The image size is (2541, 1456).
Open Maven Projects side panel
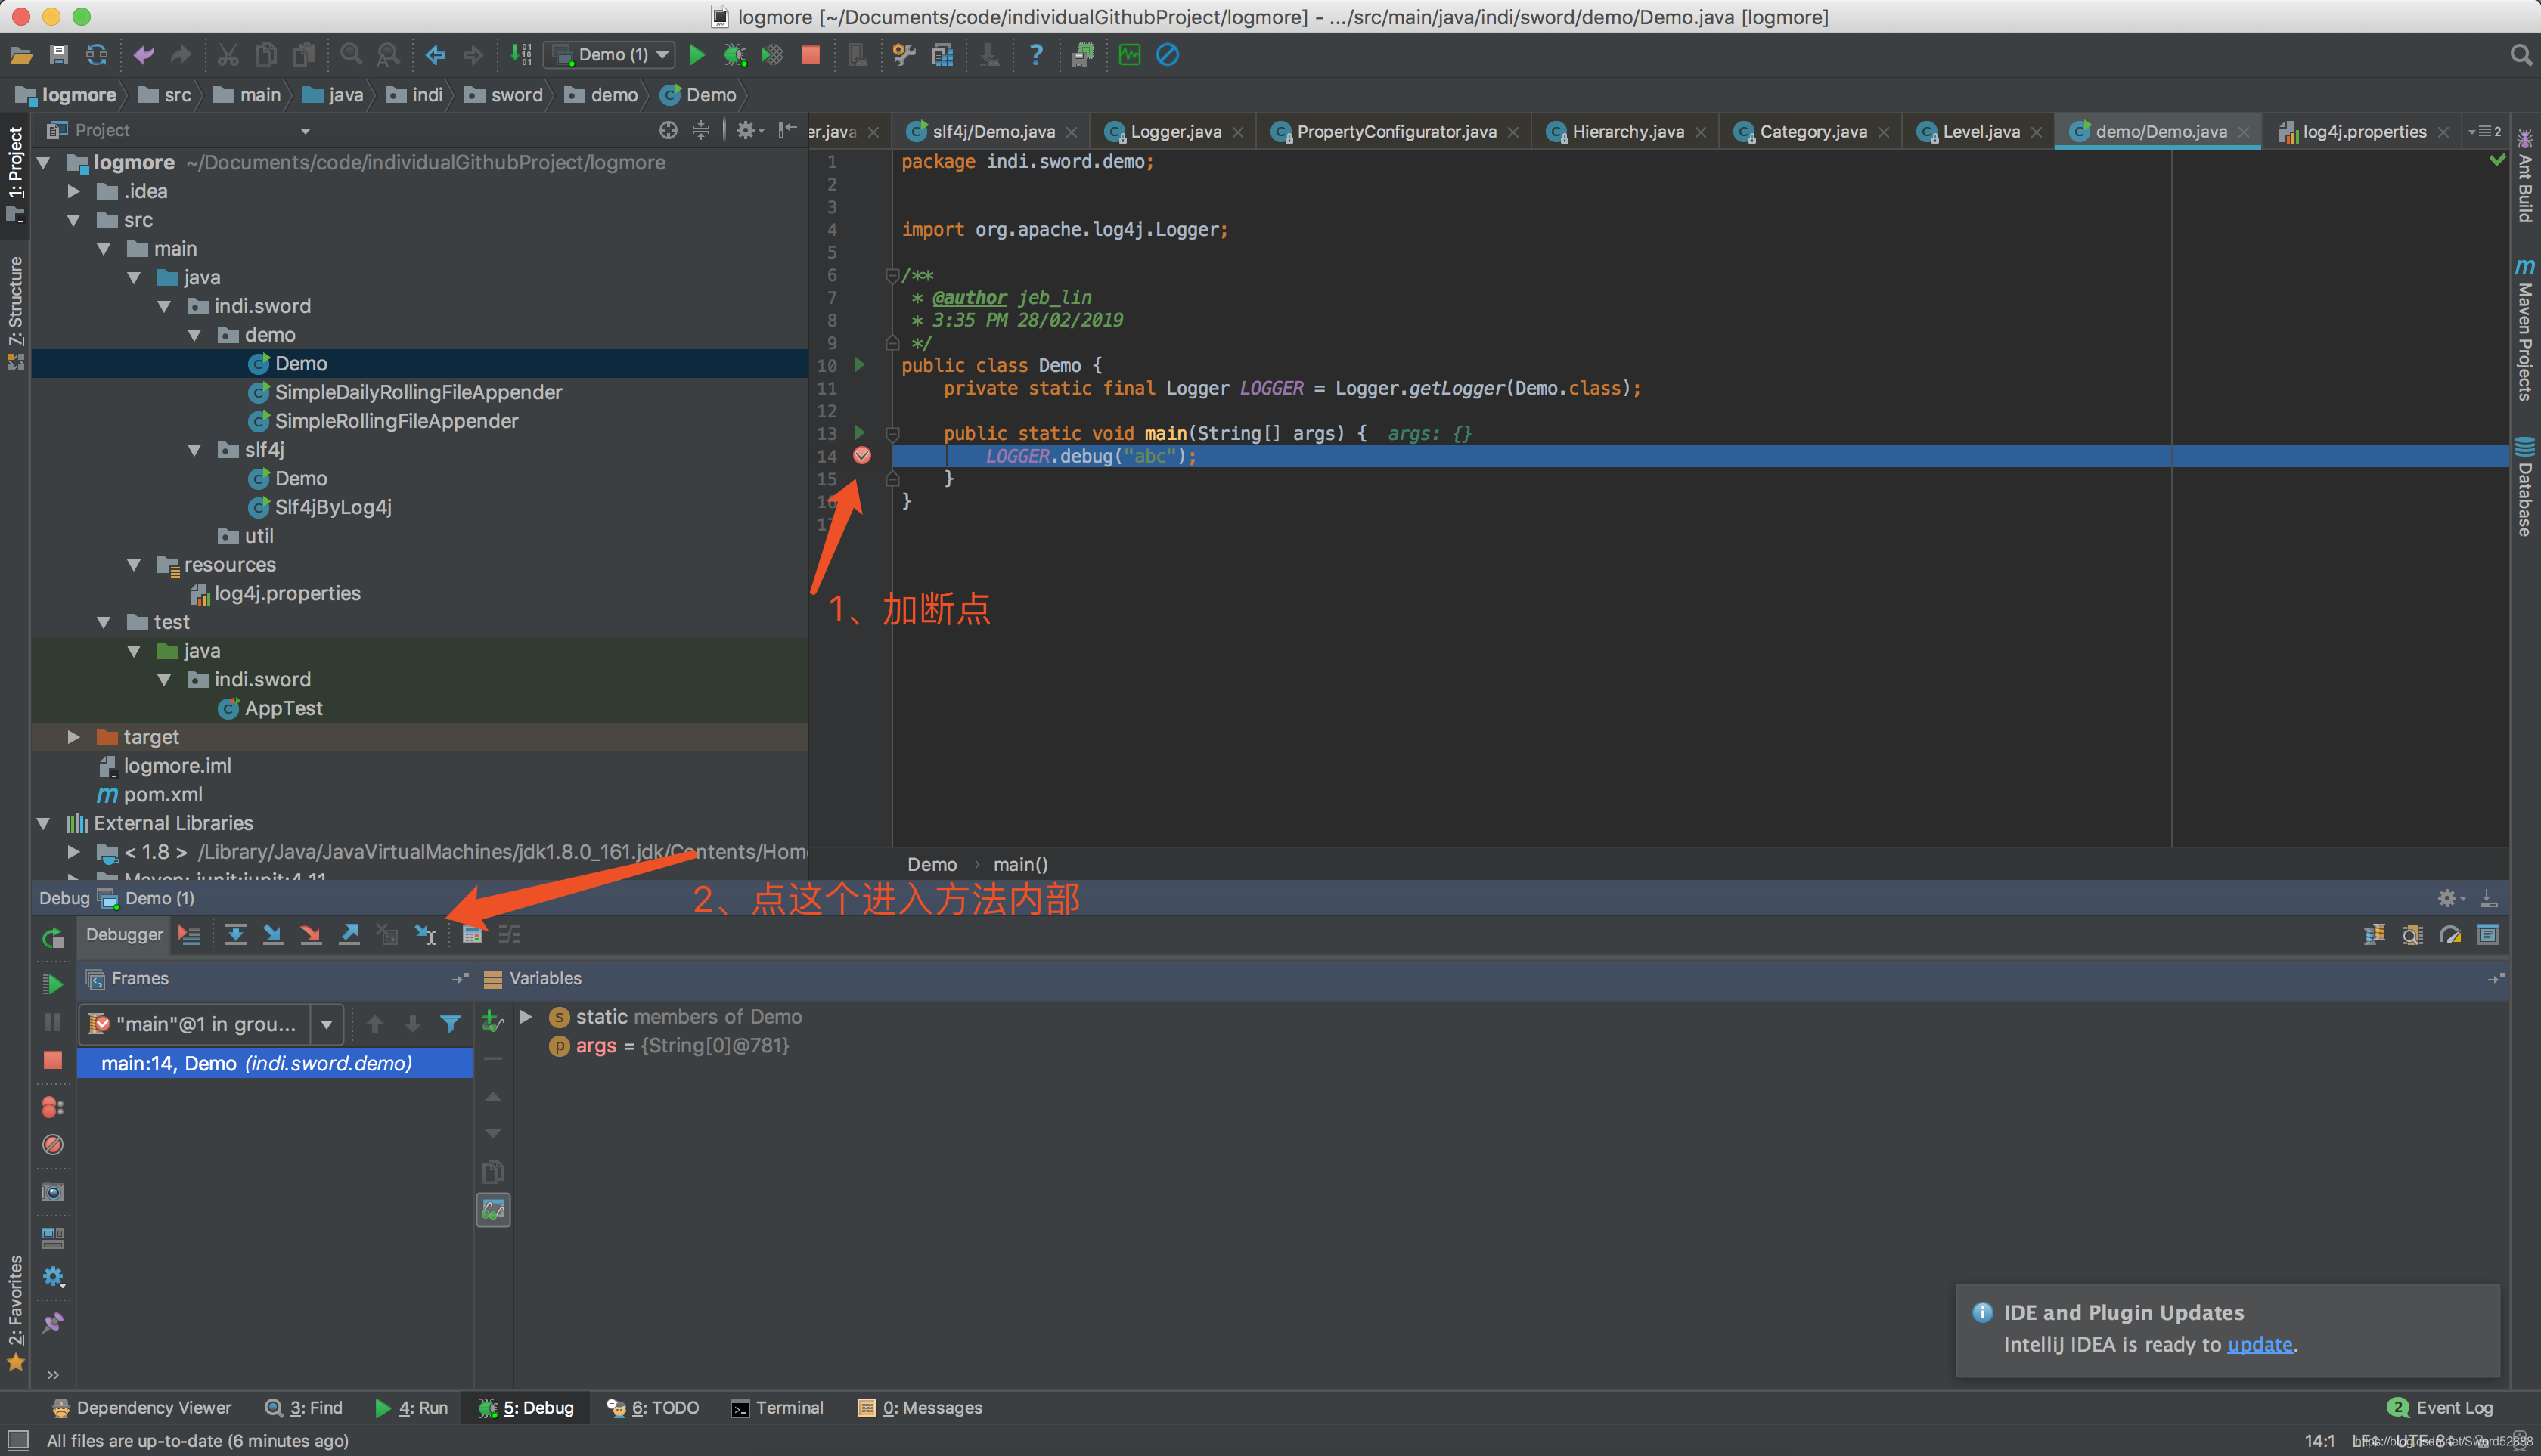pos(2525,330)
